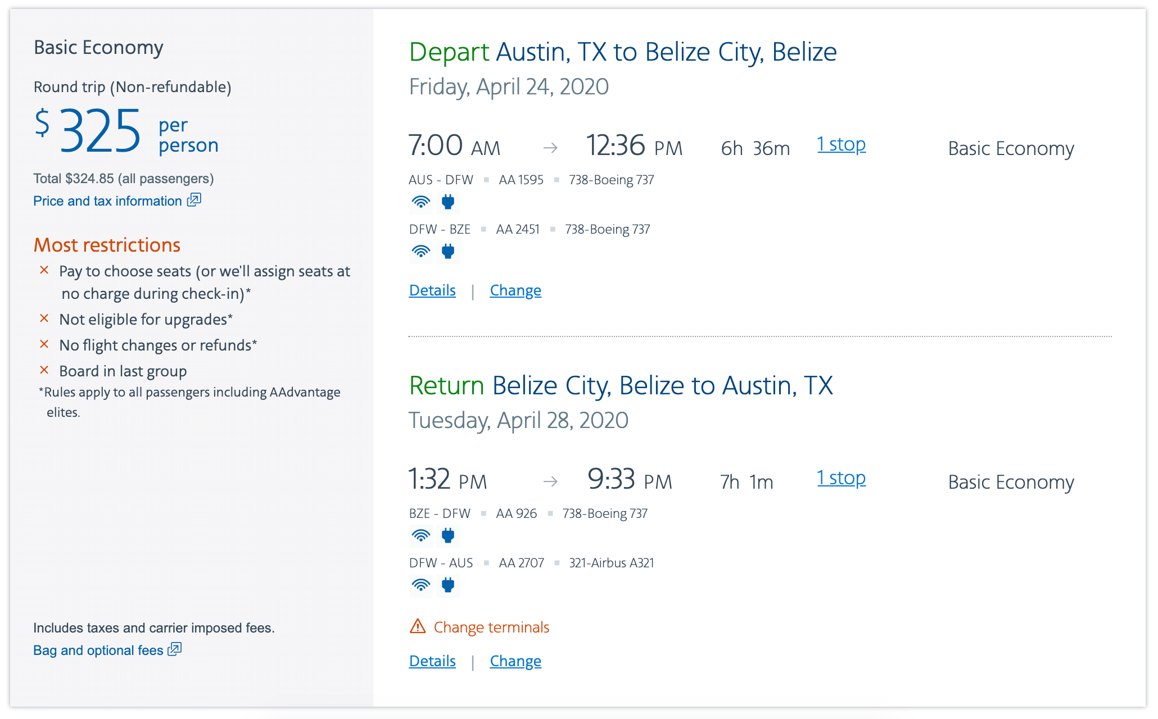The image size is (1158, 719).
Task: Click Wi-Fi icon for AUS - DFW flight
Action: coord(420,202)
